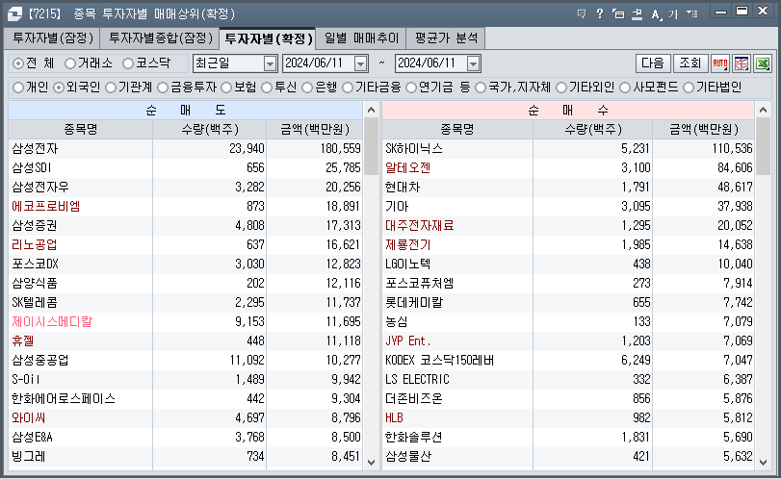
Task: Select the 연기금 등 radio button
Action: click(x=411, y=88)
